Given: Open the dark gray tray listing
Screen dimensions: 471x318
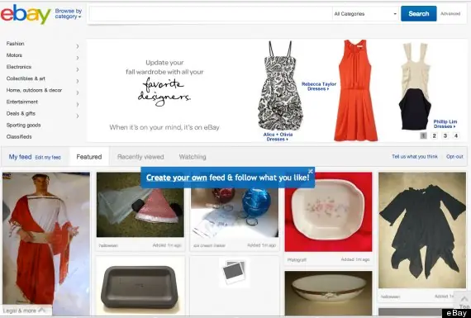Looking at the screenshot, I should [x=140, y=287].
